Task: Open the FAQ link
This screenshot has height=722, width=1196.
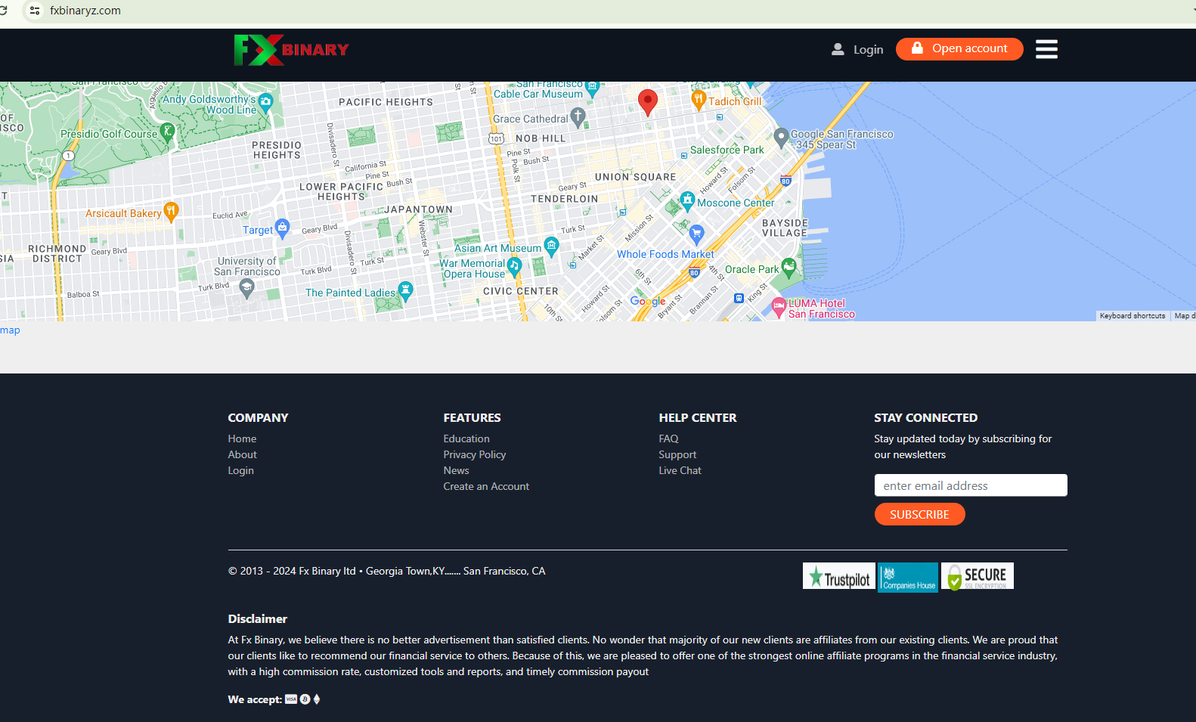Action: click(668, 438)
